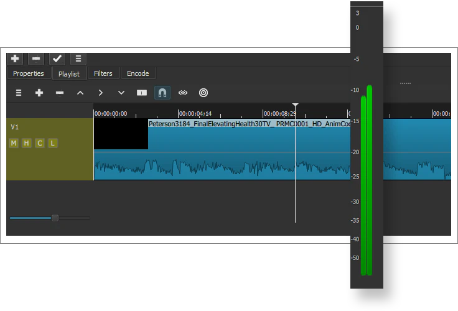Click the right green audio meter bar
This screenshot has width=458, height=311.
(x=369, y=180)
